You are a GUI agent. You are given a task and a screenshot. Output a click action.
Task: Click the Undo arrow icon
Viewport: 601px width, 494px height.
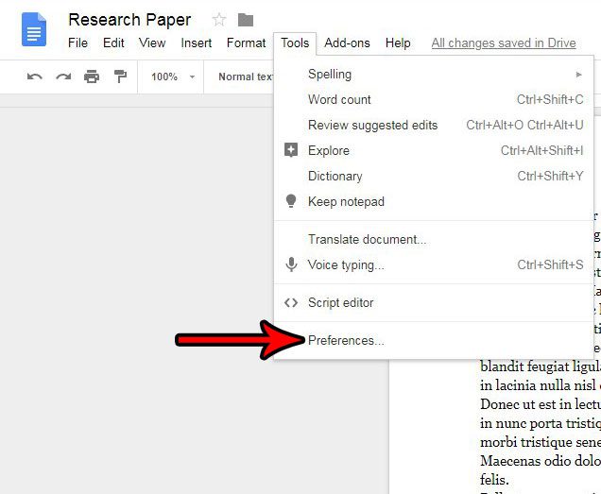coord(35,77)
